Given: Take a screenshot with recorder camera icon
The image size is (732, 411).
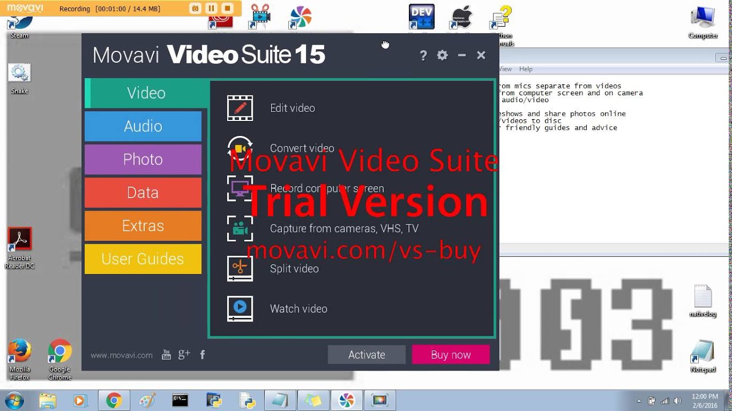Looking at the screenshot, I should click(x=195, y=9).
